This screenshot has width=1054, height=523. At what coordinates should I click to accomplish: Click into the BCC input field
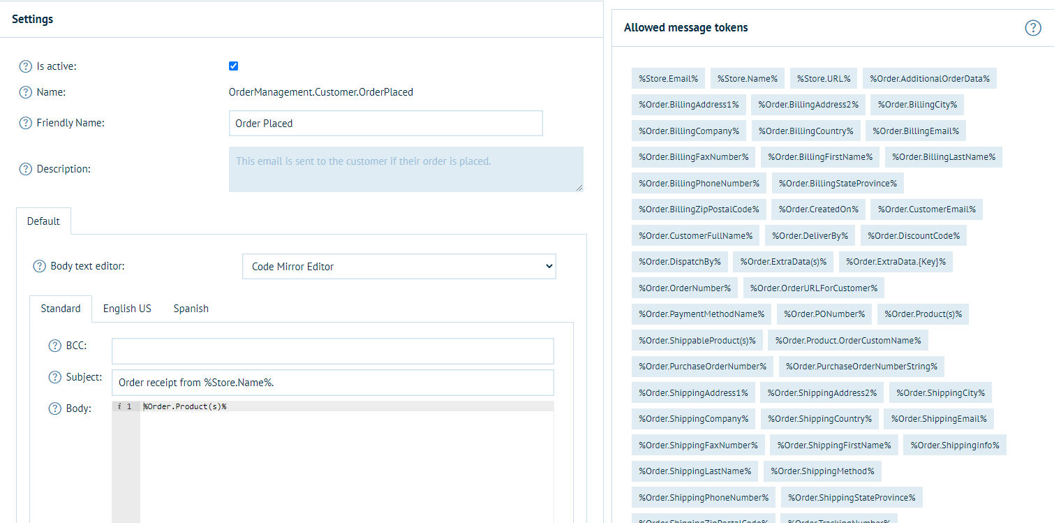332,351
